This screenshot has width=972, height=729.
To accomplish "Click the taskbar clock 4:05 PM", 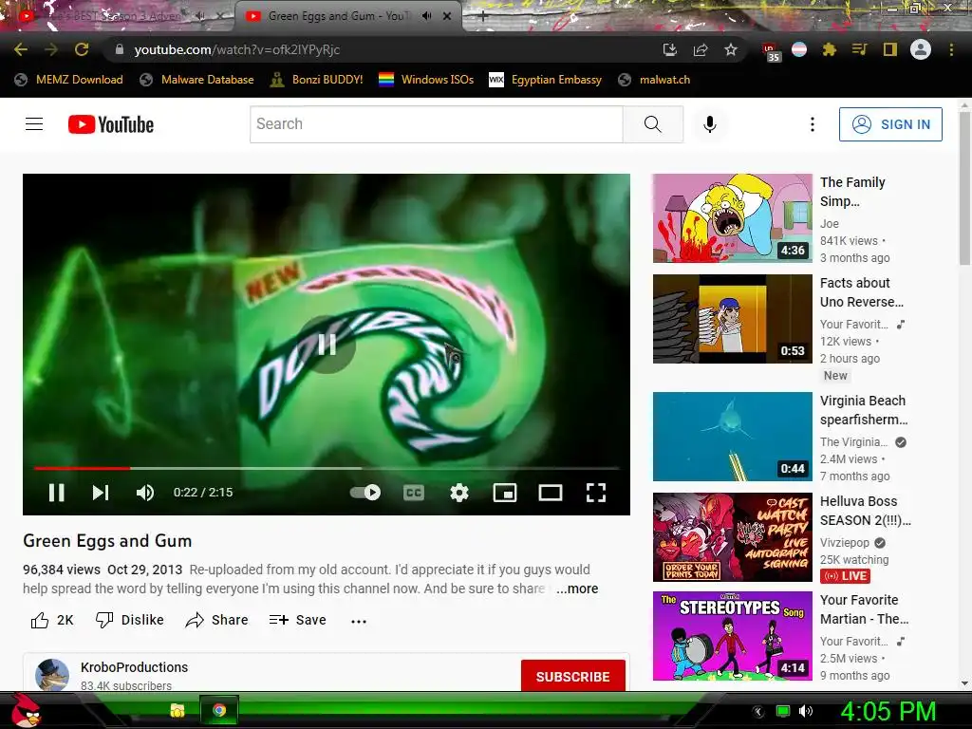I will coord(888,711).
